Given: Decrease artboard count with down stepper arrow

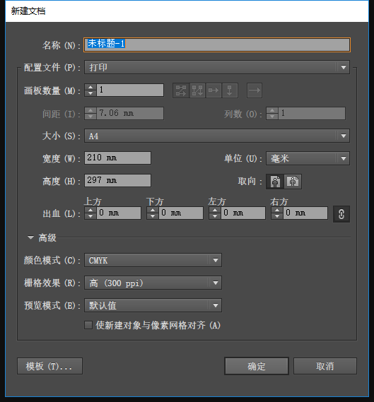Looking at the screenshot, I should [x=90, y=93].
